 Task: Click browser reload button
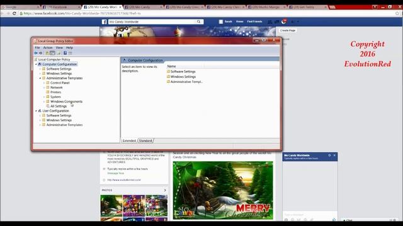coord(14,13)
